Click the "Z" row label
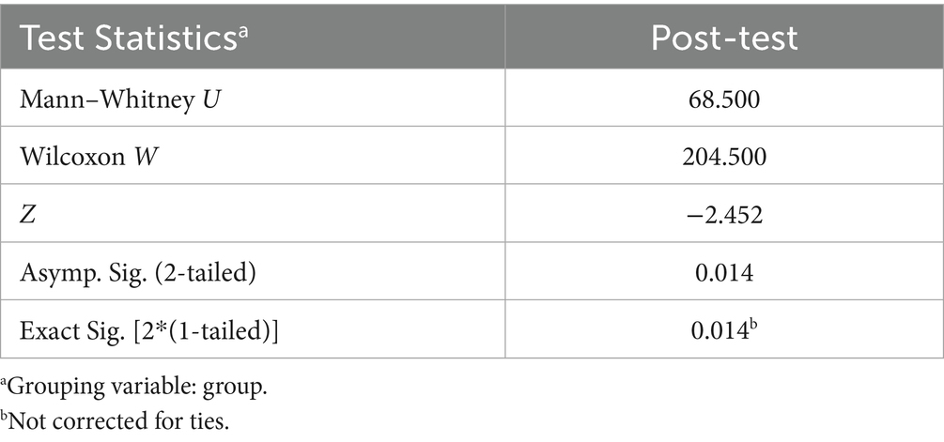 click(x=27, y=216)
